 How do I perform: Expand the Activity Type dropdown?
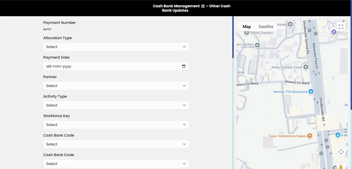point(116,105)
